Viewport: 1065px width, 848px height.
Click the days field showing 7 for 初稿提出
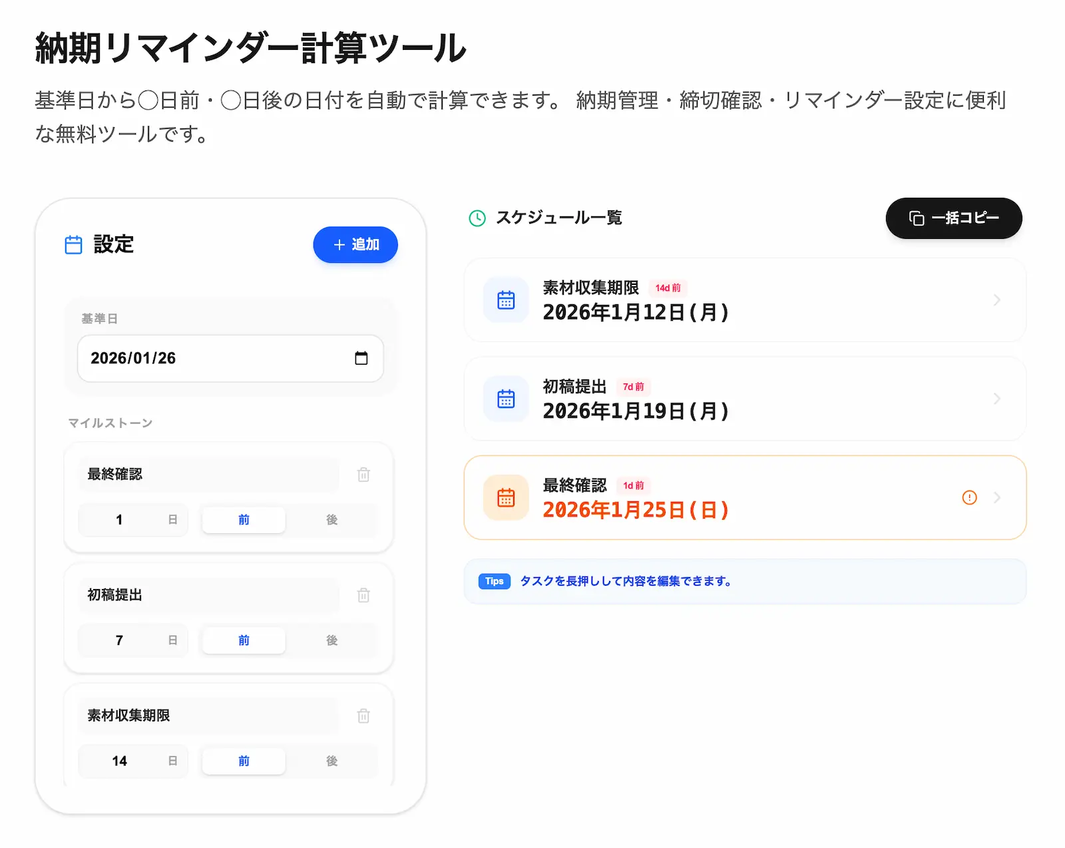(133, 640)
